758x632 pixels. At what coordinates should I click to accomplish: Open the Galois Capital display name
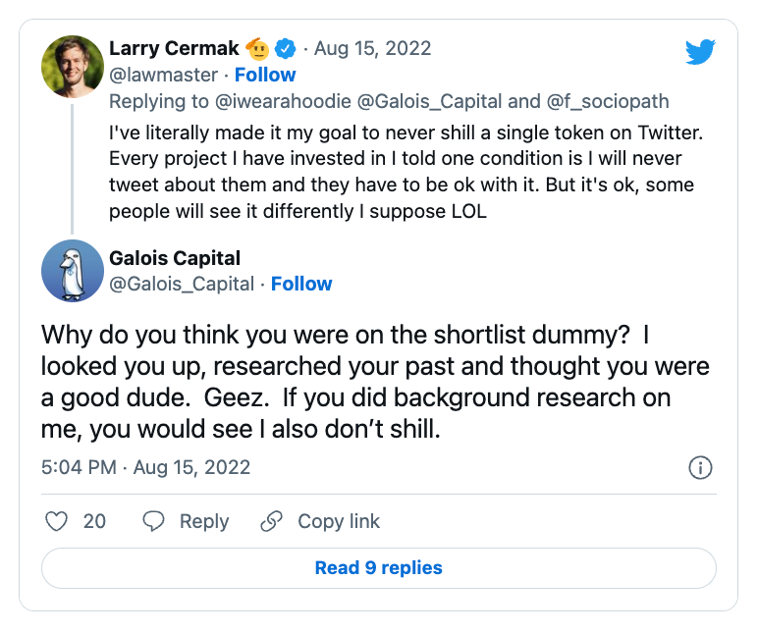point(175,258)
